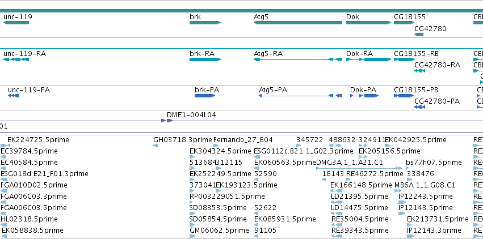Select the brk-PA coding bar
Image resolution: width=483 pixels, height=239 pixels.
pyautogui.click(x=205, y=96)
